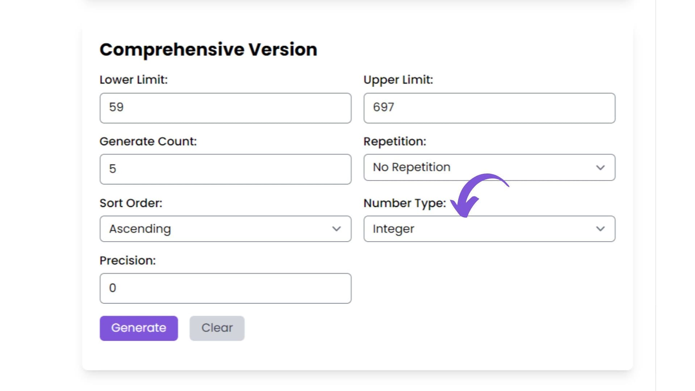Click the Upper Limit input field
Image resolution: width=695 pixels, height=391 pixels.
coord(489,108)
